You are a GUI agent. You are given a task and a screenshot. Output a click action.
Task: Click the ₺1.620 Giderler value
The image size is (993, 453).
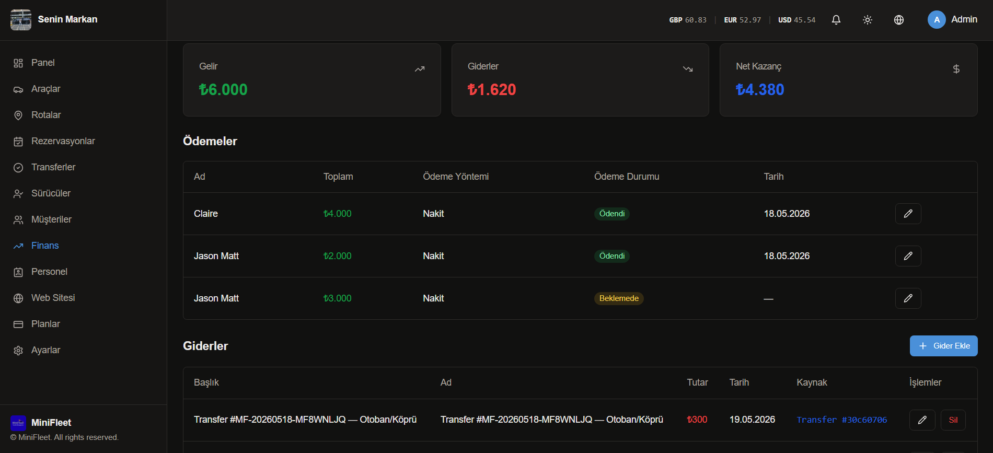492,89
